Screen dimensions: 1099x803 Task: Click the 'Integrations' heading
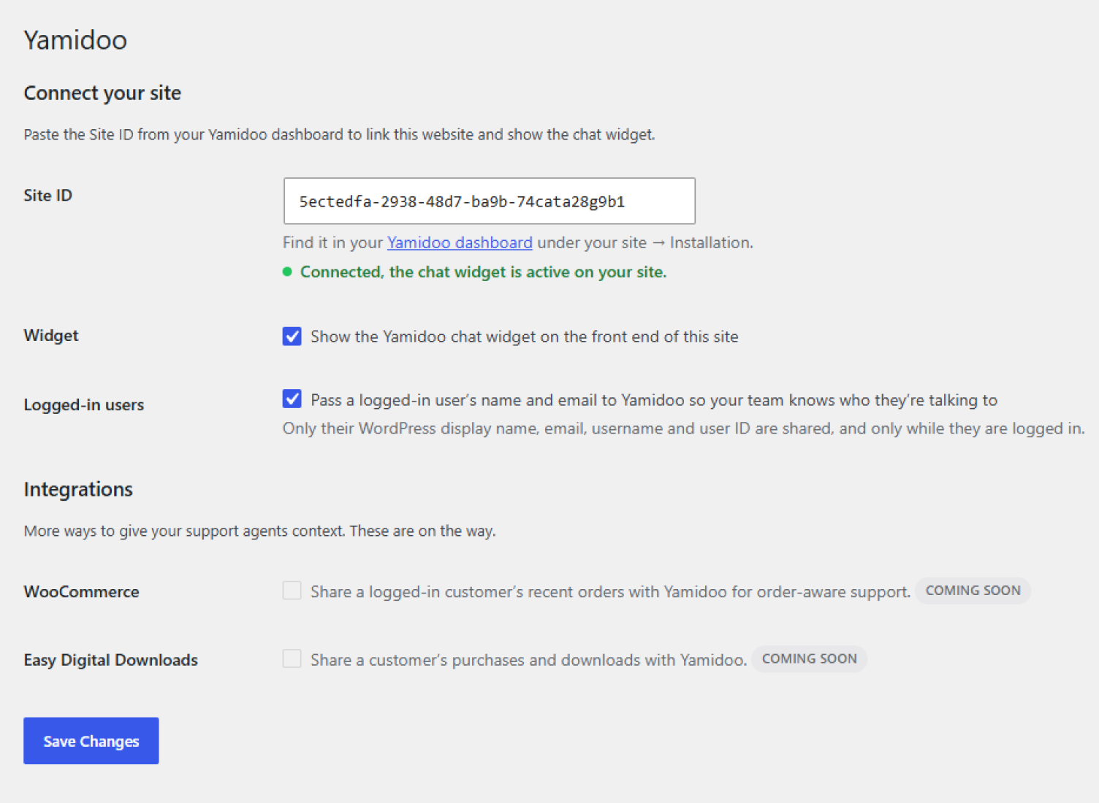(78, 489)
